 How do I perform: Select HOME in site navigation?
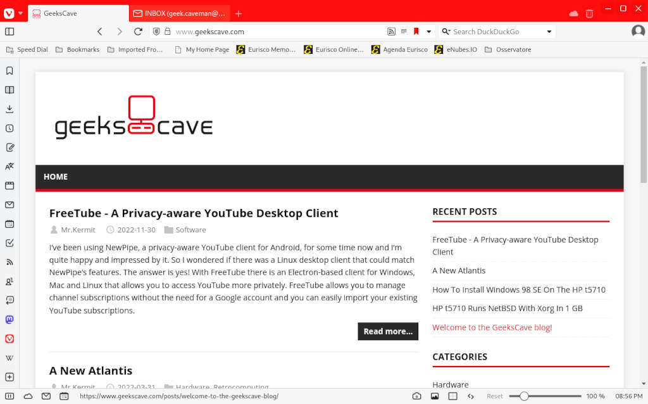56,177
